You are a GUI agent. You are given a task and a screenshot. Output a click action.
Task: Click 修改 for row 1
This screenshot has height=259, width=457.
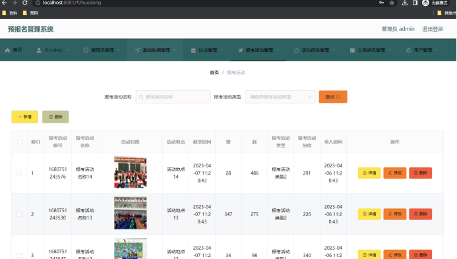pyautogui.click(x=394, y=173)
